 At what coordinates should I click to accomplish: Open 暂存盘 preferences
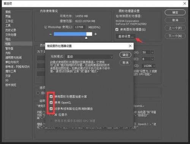tap(9, 48)
